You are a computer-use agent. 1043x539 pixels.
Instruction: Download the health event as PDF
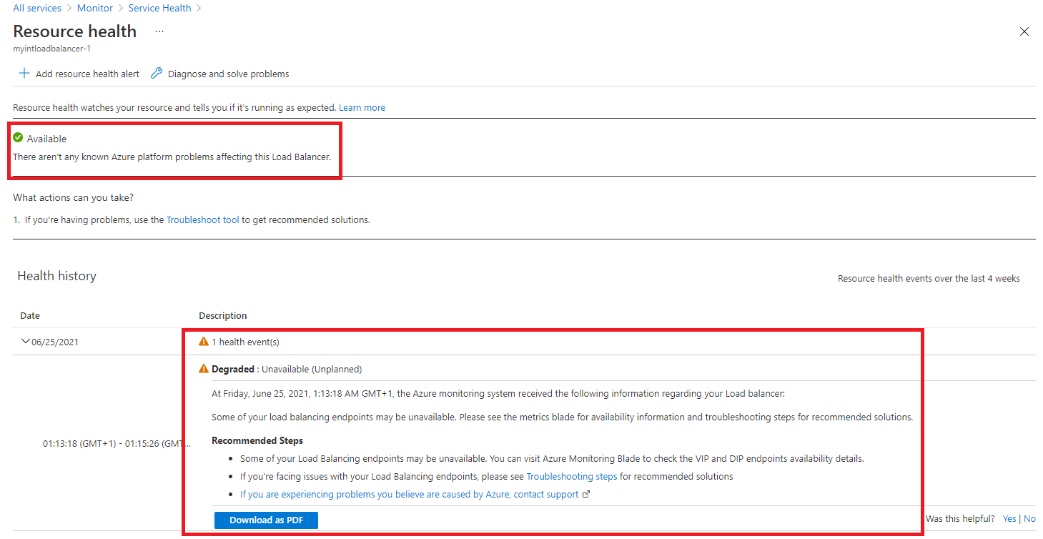(266, 520)
